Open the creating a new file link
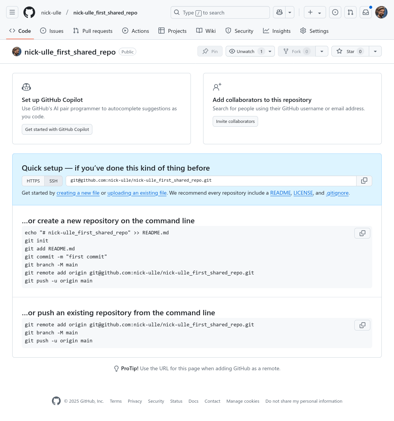The height and width of the screenshot is (421, 394). pyautogui.click(x=78, y=193)
